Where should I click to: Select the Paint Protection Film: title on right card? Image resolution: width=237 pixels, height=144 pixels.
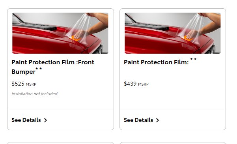156,62
